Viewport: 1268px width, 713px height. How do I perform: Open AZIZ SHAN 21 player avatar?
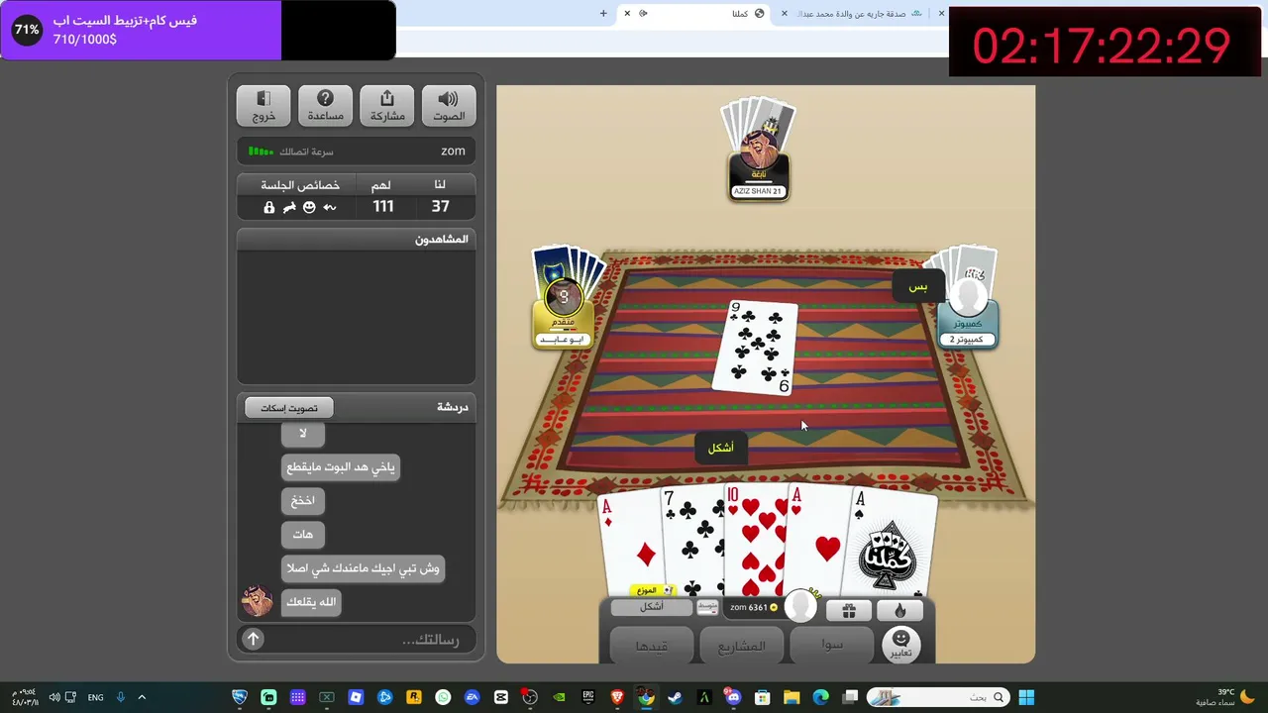(758, 151)
